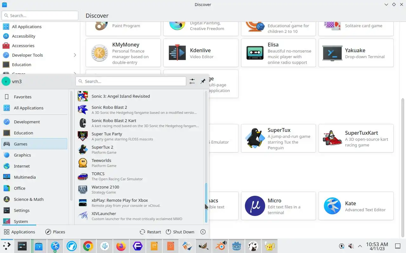Screen dimensions: 406x253
Task: Open Kdenlive video editor card
Action: coord(201,53)
